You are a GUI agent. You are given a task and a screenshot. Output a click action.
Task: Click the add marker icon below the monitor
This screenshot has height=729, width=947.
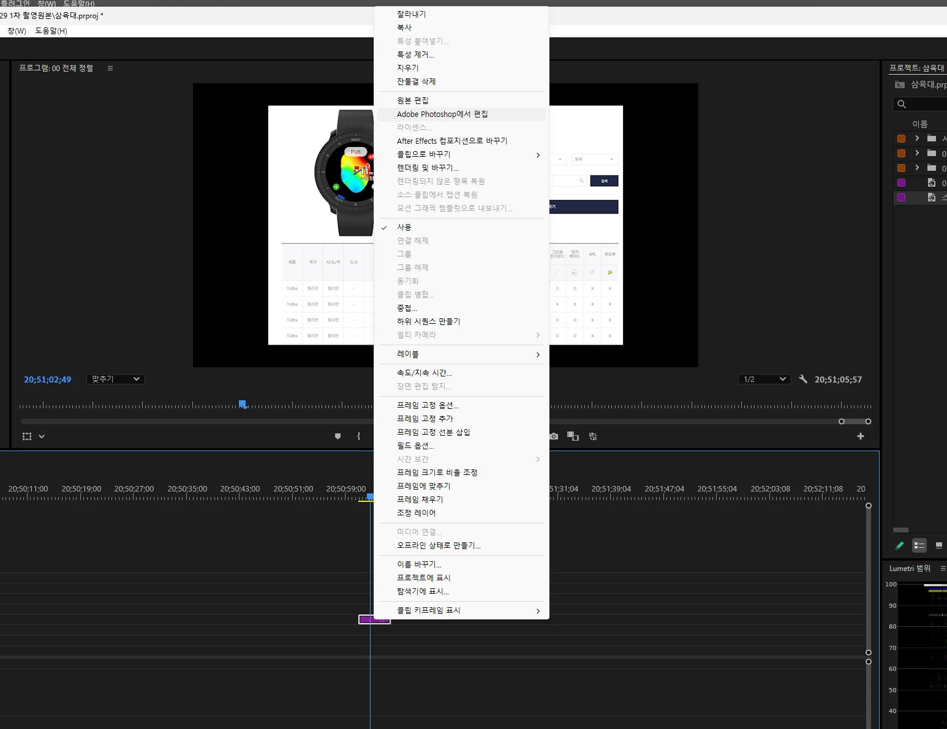tap(338, 436)
